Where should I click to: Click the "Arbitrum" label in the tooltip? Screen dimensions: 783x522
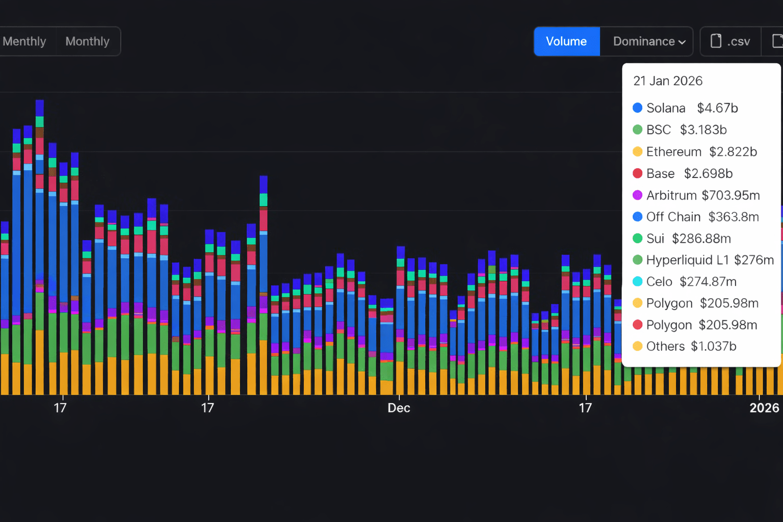(x=671, y=195)
